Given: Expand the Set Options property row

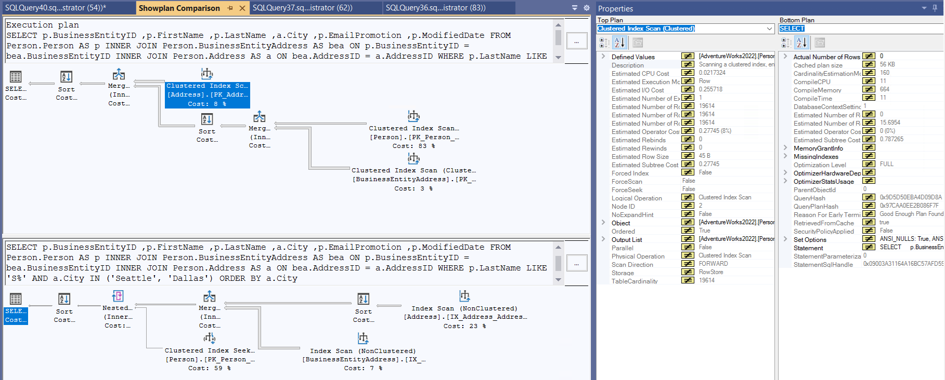Looking at the screenshot, I should tap(785, 239).
